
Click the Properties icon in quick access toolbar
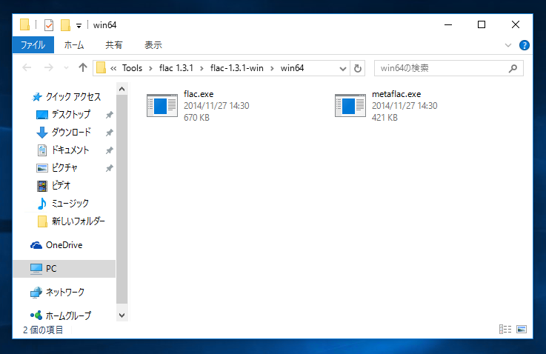click(49, 25)
